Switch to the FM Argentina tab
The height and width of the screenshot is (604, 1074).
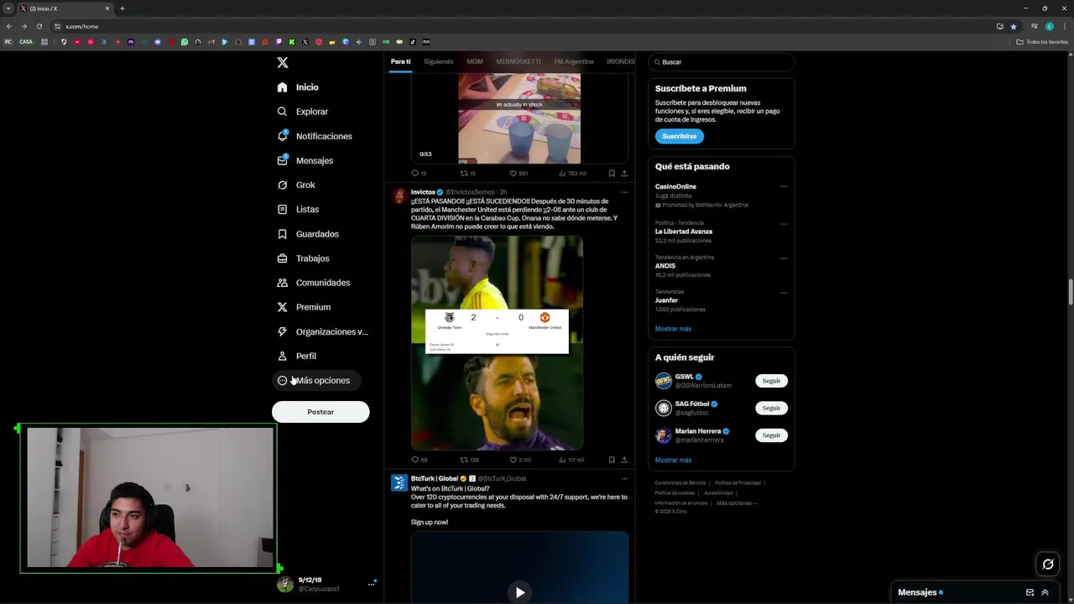coord(574,61)
